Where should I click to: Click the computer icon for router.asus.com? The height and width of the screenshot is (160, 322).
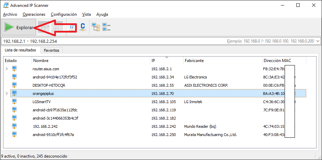coord(14,69)
